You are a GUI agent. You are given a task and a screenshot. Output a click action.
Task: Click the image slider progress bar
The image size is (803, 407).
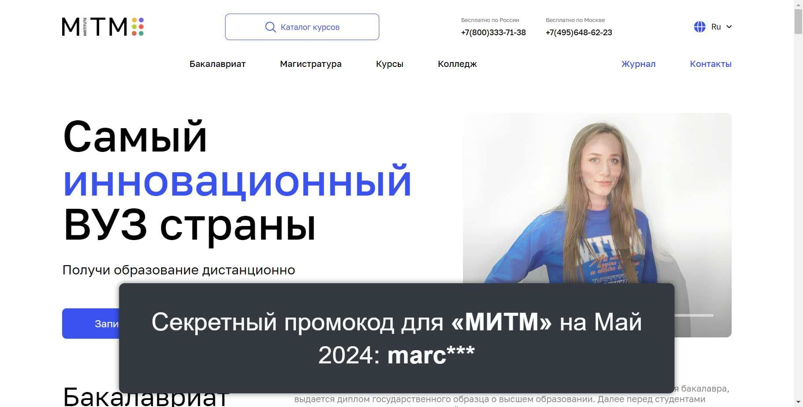[694, 315]
